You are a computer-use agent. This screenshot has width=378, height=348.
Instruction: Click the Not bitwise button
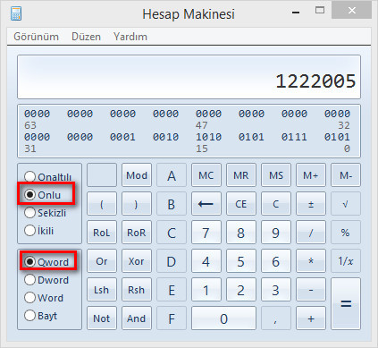coord(102,318)
